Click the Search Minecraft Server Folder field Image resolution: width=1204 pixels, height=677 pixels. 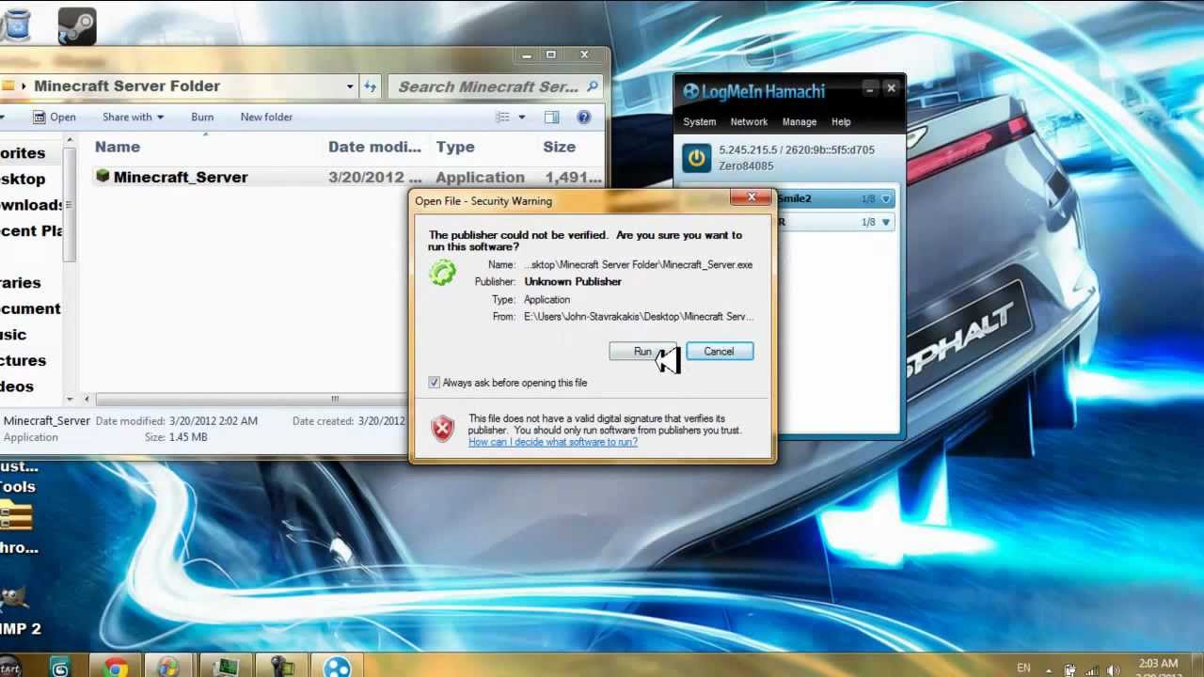(x=494, y=87)
